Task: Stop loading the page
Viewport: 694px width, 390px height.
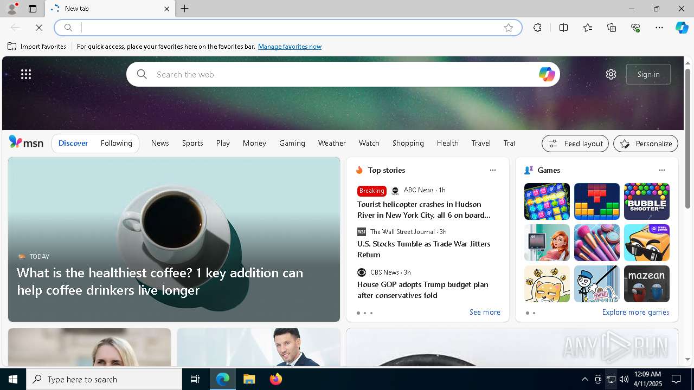Action: (39, 28)
